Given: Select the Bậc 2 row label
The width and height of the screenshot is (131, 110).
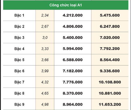Looking at the screenshot, I should pyautogui.click(x=19, y=27).
